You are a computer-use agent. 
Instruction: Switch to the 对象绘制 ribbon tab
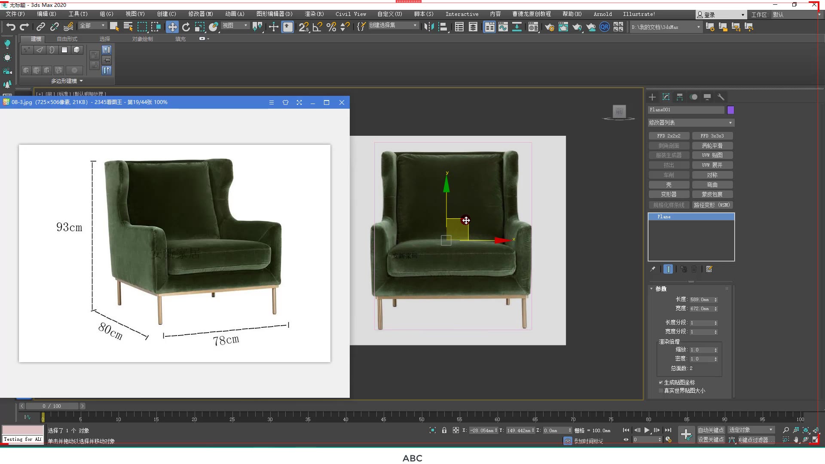pos(142,39)
